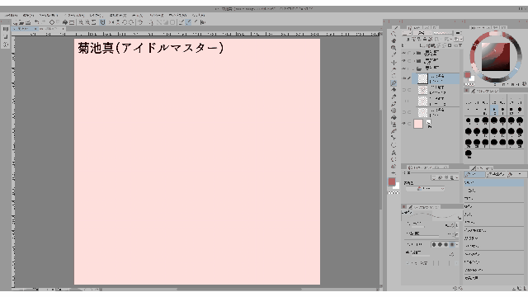Click the highlighted snap icon in command bar

102,22
